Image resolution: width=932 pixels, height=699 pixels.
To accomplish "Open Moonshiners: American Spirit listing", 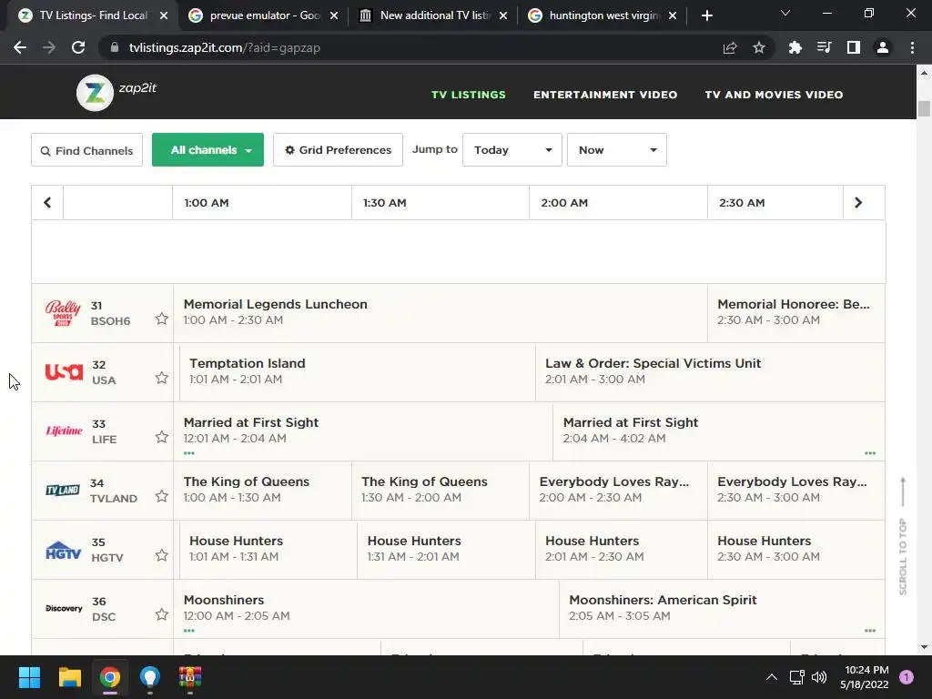I will coord(722,609).
